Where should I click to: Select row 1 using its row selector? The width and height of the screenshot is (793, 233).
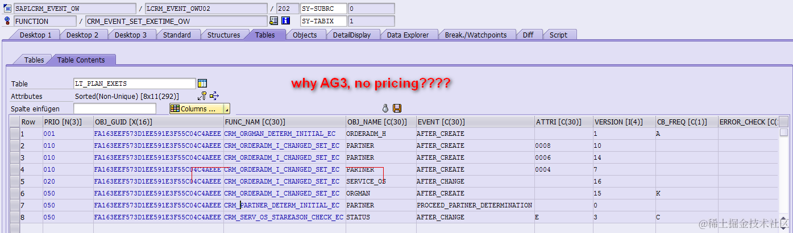tap(14, 134)
